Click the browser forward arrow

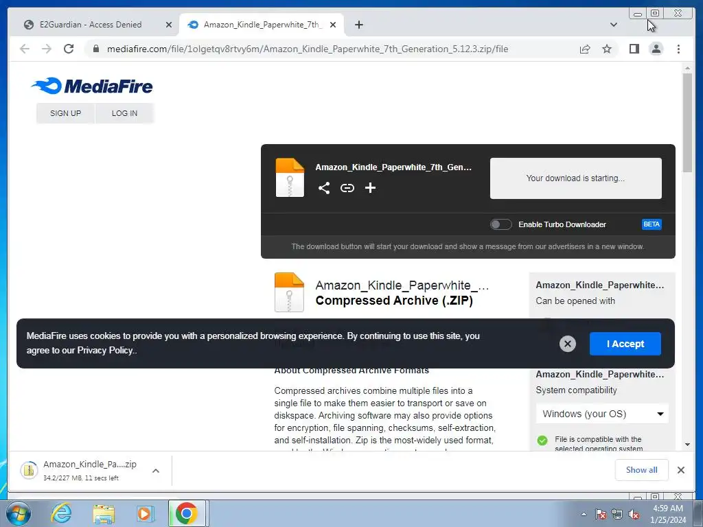tap(47, 49)
